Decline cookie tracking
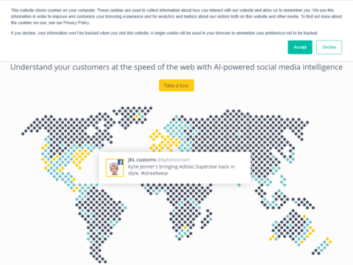This screenshot has width=353, height=265. pyautogui.click(x=329, y=47)
